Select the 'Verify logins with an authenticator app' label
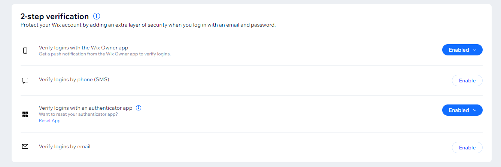501x167 pixels. click(86, 108)
